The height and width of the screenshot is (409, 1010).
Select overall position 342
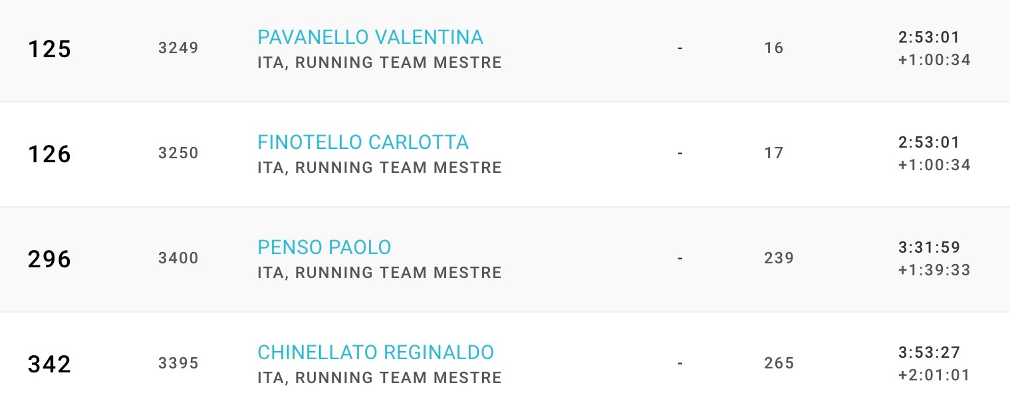pyautogui.click(x=49, y=364)
